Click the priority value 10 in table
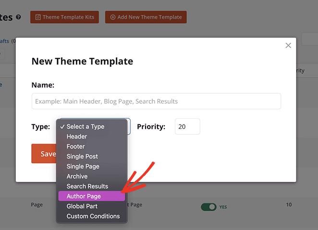 pos(289,204)
